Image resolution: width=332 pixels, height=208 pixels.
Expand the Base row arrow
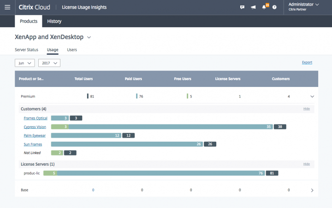click(x=312, y=190)
